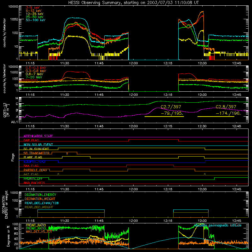
Task: Click the FLARE_FLAG label
Action: tap(33, 157)
